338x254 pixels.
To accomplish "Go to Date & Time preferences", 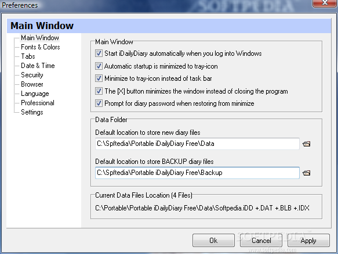I will [x=38, y=66].
